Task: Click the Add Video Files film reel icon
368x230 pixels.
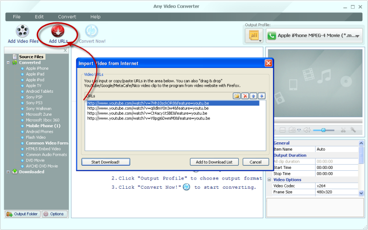Action: point(22,31)
